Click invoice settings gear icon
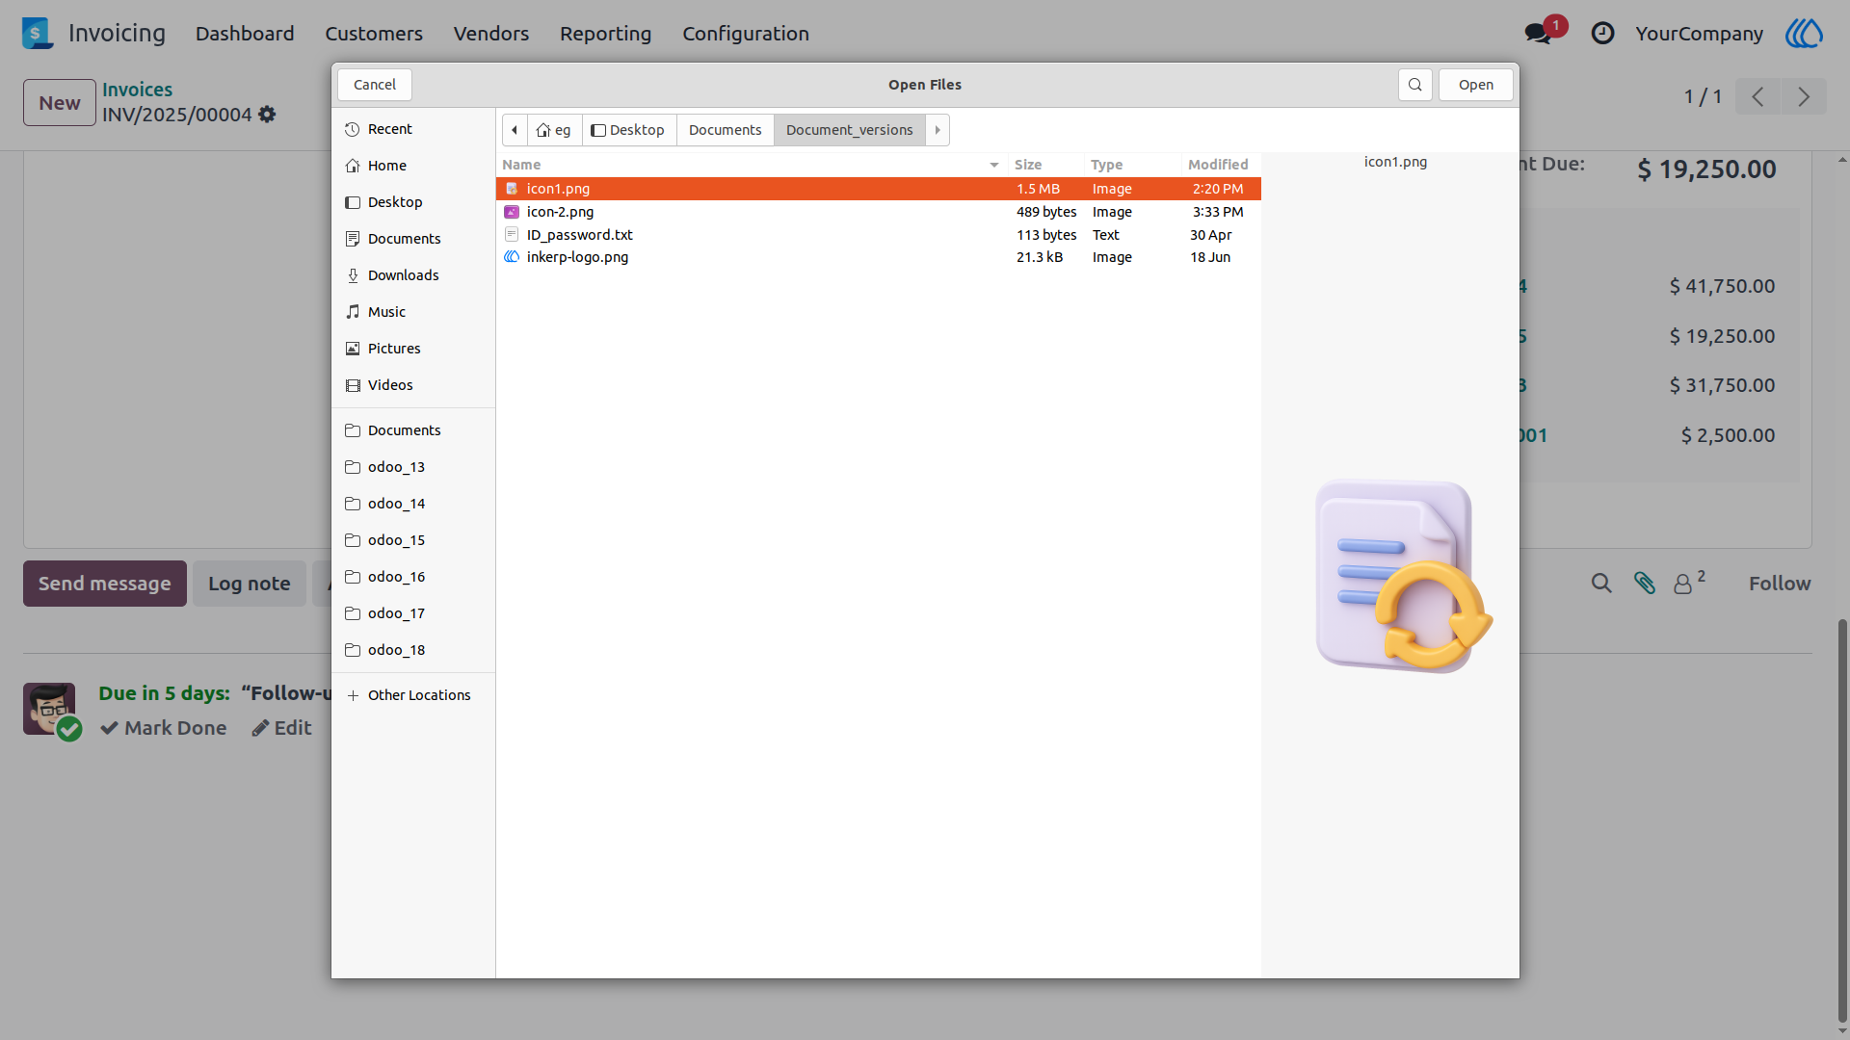The image size is (1850, 1040). pyautogui.click(x=267, y=115)
